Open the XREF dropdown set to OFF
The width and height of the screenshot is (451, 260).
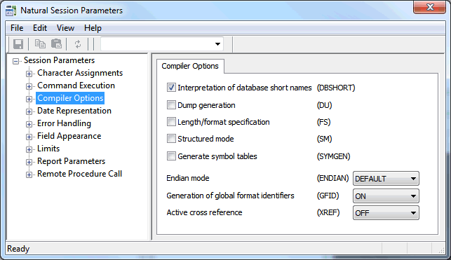pos(386,213)
